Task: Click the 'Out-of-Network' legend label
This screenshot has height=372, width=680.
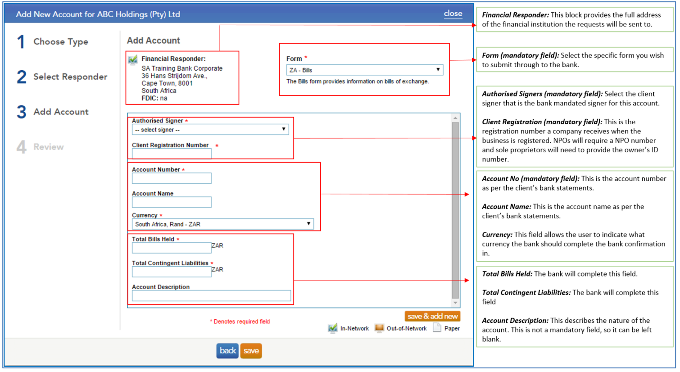Action: (x=407, y=328)
